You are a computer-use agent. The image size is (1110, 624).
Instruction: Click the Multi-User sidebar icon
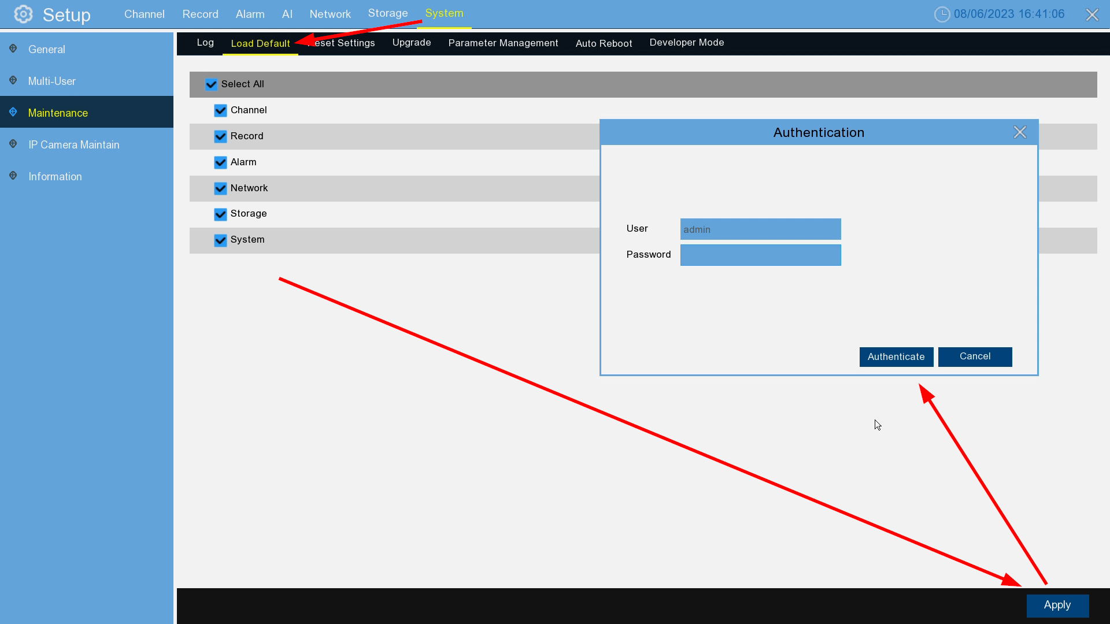click(x=13, y=81)
